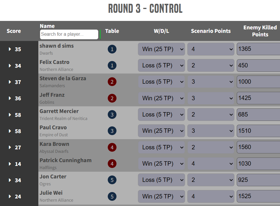Expand Garrett Mercier's score details arrow
The image size is (280, 206).
point(10,115)
